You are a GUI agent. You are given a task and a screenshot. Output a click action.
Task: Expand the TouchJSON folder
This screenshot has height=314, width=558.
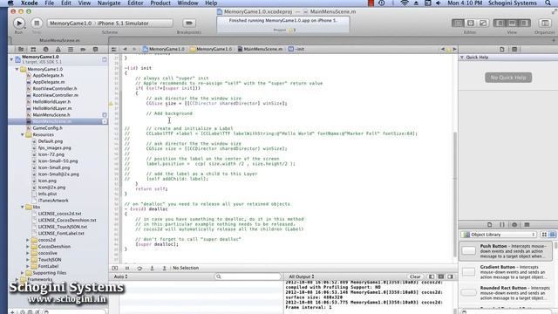(28, 260)
